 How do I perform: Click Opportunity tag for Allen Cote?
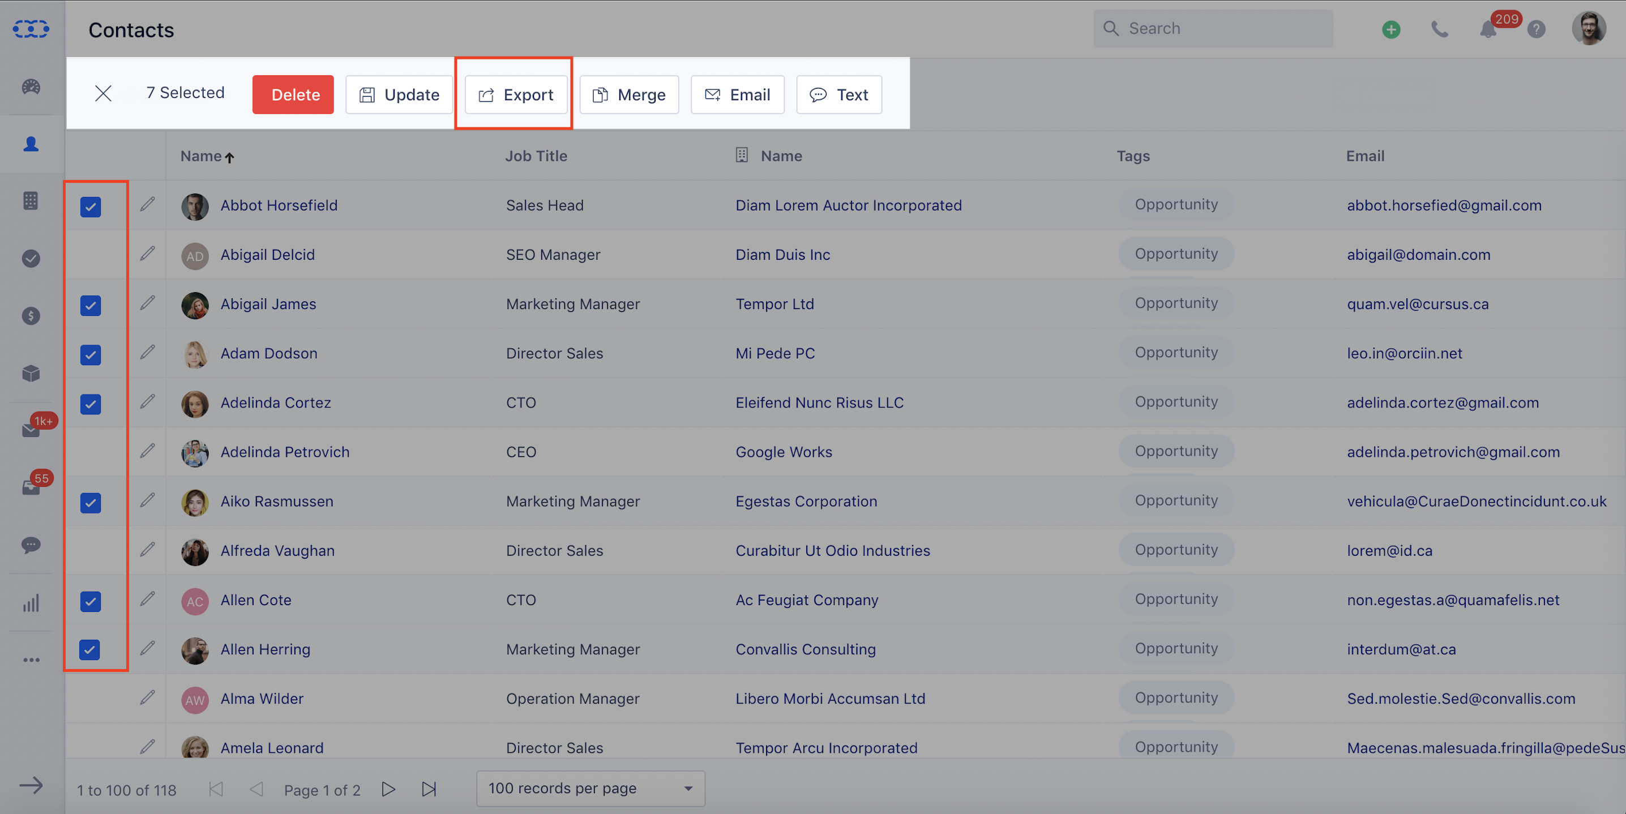(1176, 599)
